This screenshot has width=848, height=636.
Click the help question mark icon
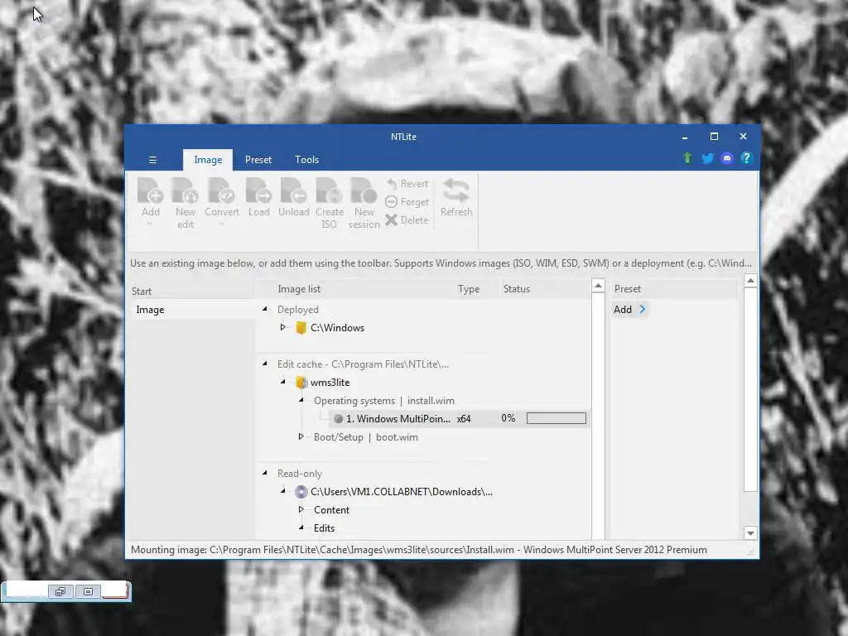pos(746,158)
